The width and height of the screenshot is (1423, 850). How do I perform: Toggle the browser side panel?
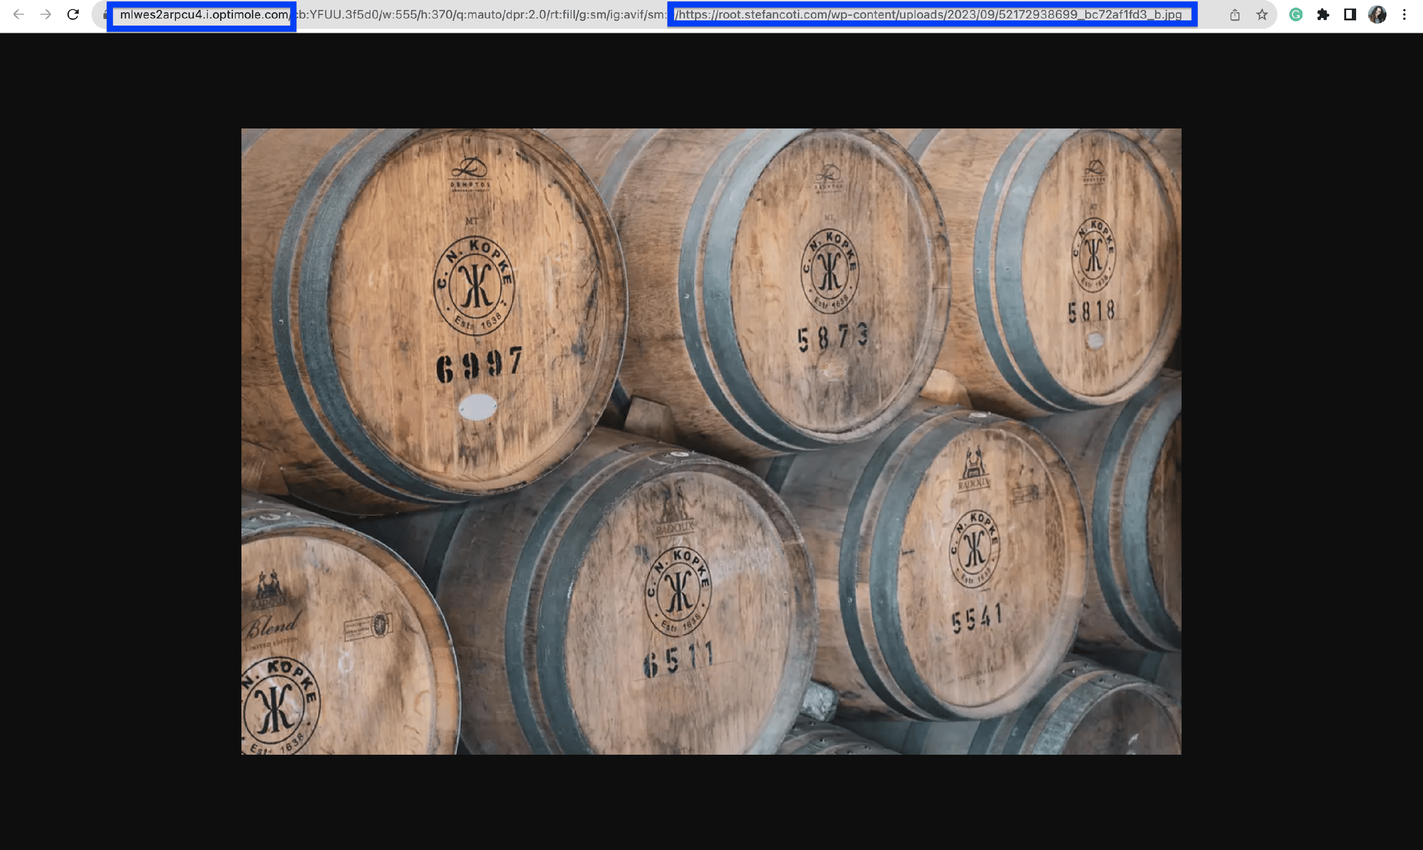(1349, 15)
